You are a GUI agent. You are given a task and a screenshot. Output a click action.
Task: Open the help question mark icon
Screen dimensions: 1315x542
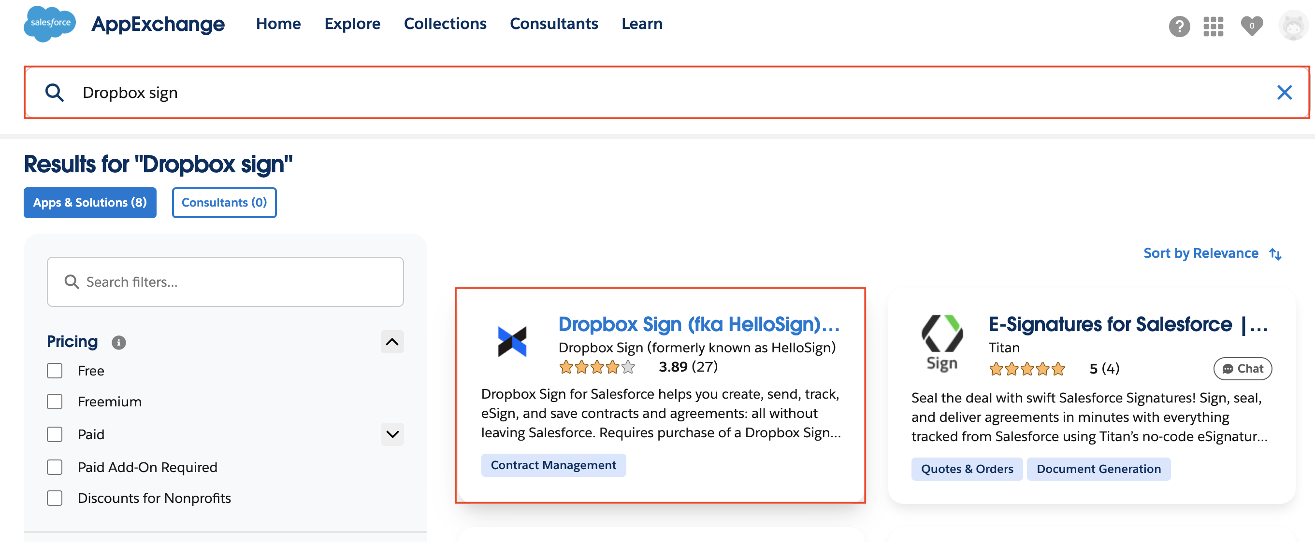click(1179, 26)
